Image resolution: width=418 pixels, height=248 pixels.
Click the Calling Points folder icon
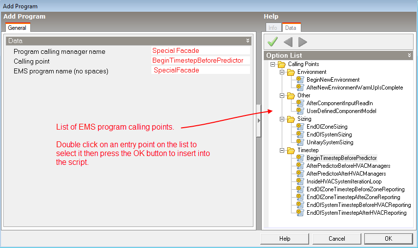coord(281,64)
